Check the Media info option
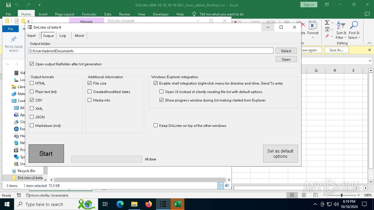 90,100
